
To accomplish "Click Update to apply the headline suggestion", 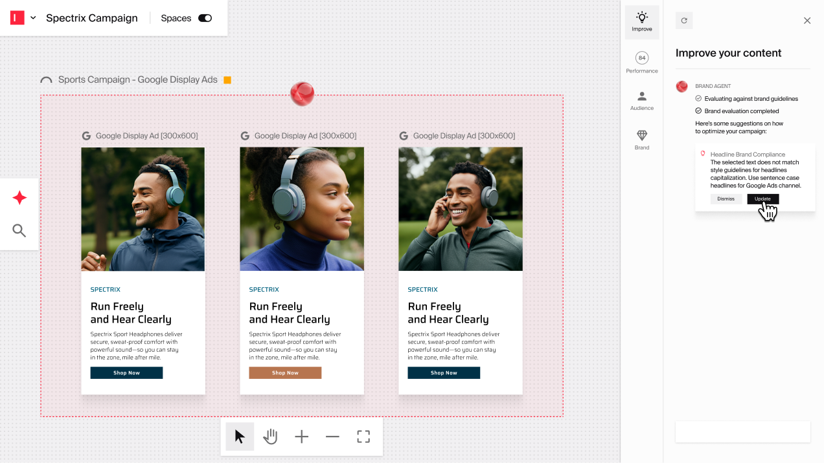I will (x=762, y=199).
